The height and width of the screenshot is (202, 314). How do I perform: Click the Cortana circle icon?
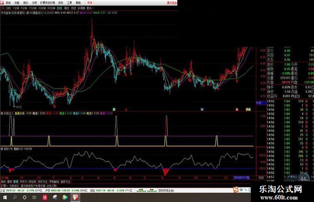point(25,197)
